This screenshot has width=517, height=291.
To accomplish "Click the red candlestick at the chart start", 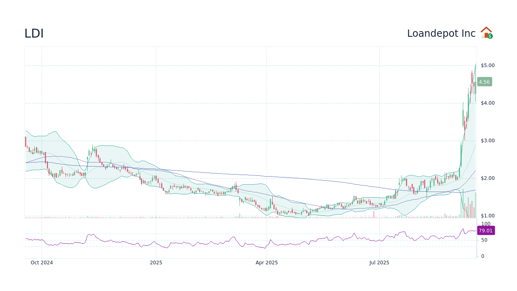I will 25,141.
